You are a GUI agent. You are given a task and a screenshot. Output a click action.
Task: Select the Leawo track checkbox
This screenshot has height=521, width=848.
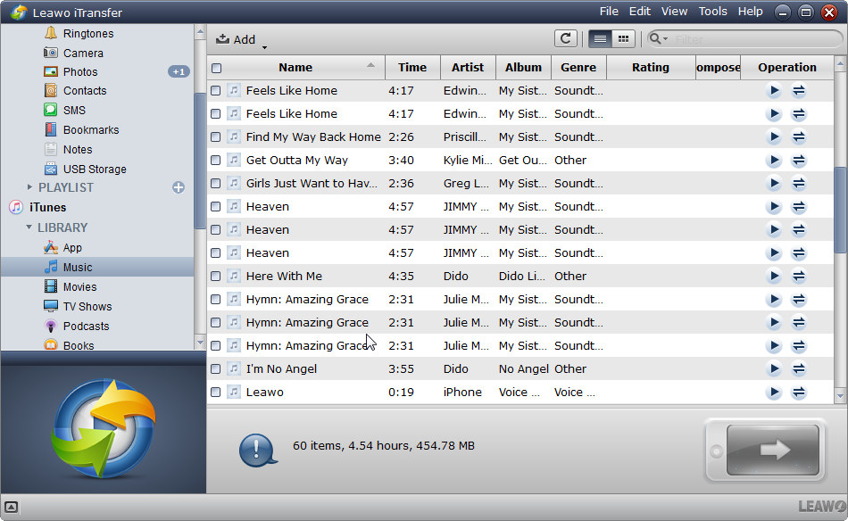tap(216, 393)
